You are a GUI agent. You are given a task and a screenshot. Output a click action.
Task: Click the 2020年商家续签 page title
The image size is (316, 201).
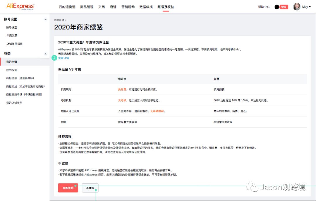[x=78, y=27]
